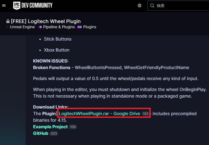Click the 192 click-count badge

tap(146, 114)
